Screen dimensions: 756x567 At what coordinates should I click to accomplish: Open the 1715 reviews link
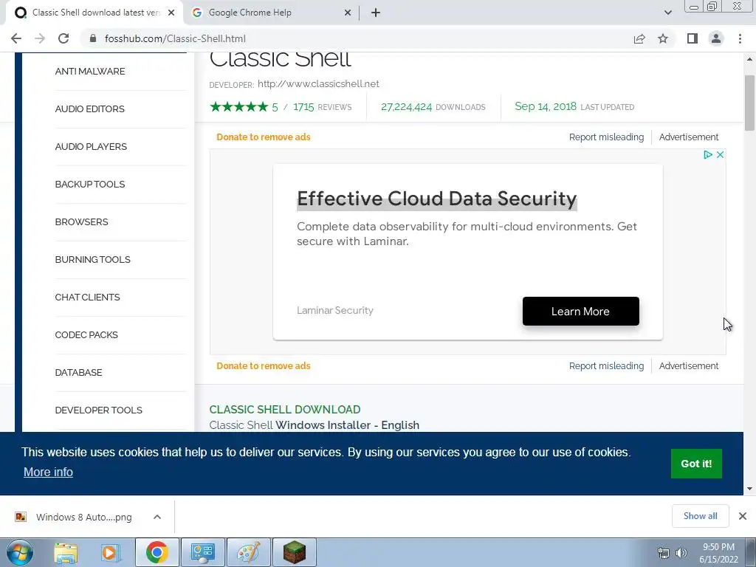pyautogui.click(x=323, y=107)
